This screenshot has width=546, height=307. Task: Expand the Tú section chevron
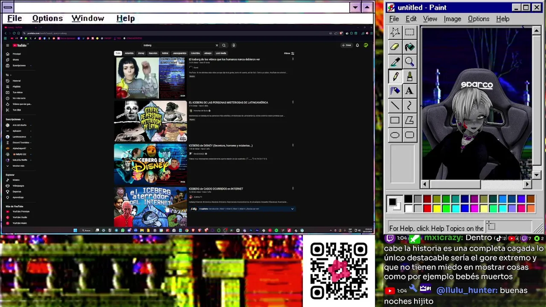coord(11,75)
